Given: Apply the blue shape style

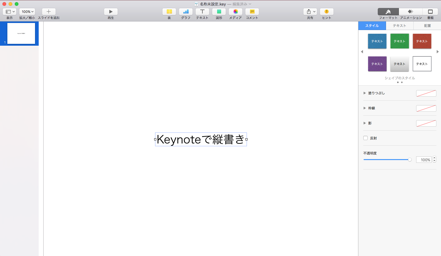Looking at the screenshot, I should coord(377,41).
